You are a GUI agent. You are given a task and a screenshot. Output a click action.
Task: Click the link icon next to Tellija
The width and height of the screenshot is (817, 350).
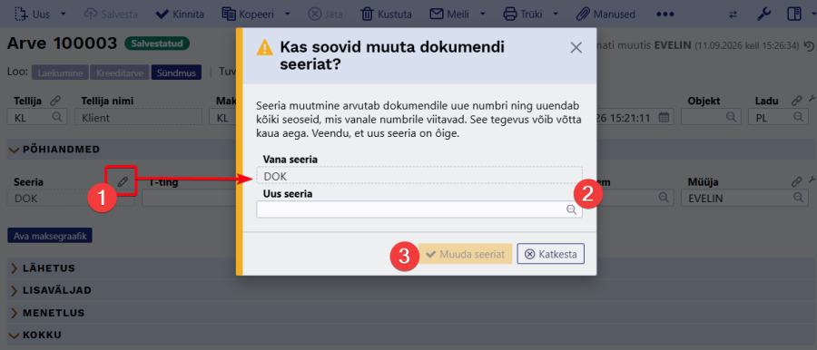[54, 101]
